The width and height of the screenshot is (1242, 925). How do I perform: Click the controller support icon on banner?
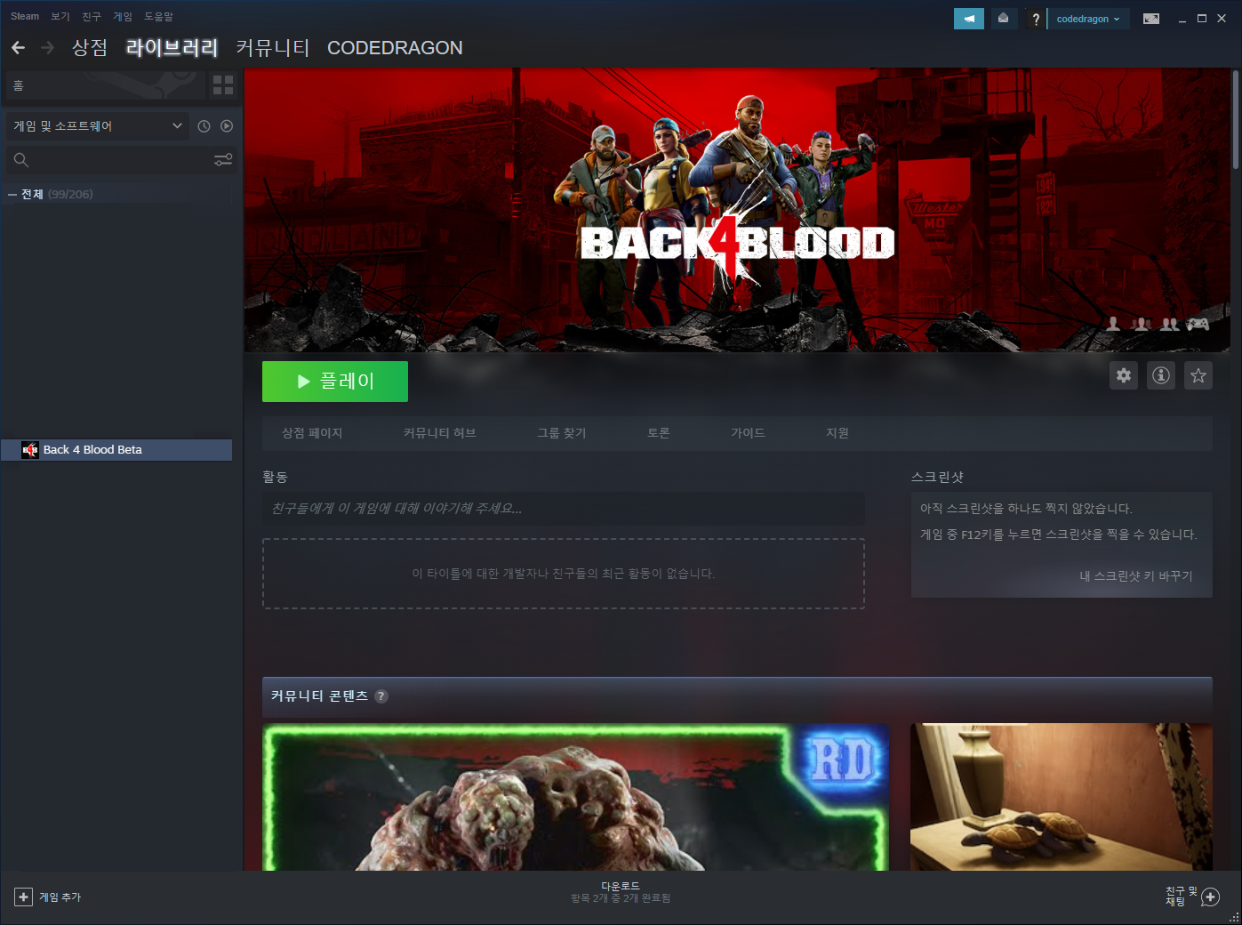click(1198, 324)
